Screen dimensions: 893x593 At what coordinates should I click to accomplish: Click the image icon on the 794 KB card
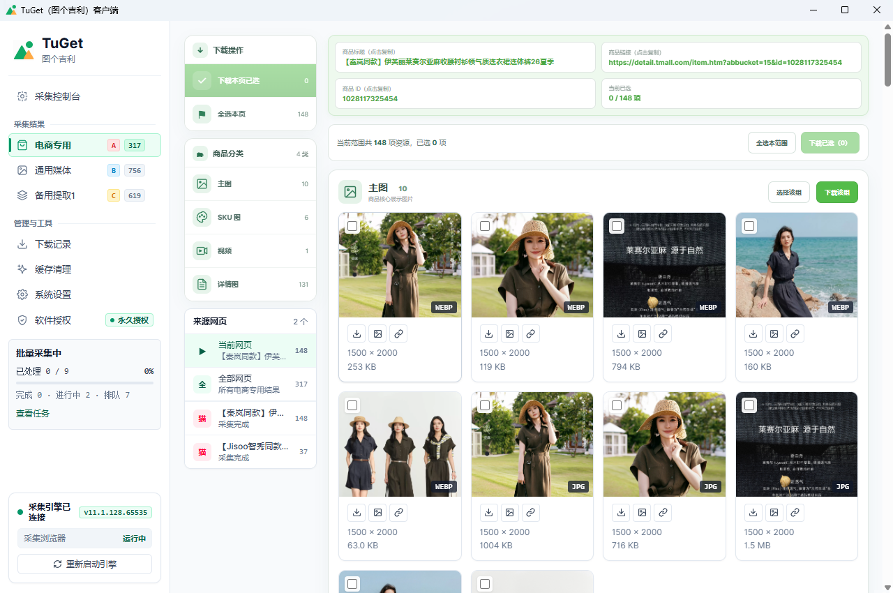coord(642,333)
